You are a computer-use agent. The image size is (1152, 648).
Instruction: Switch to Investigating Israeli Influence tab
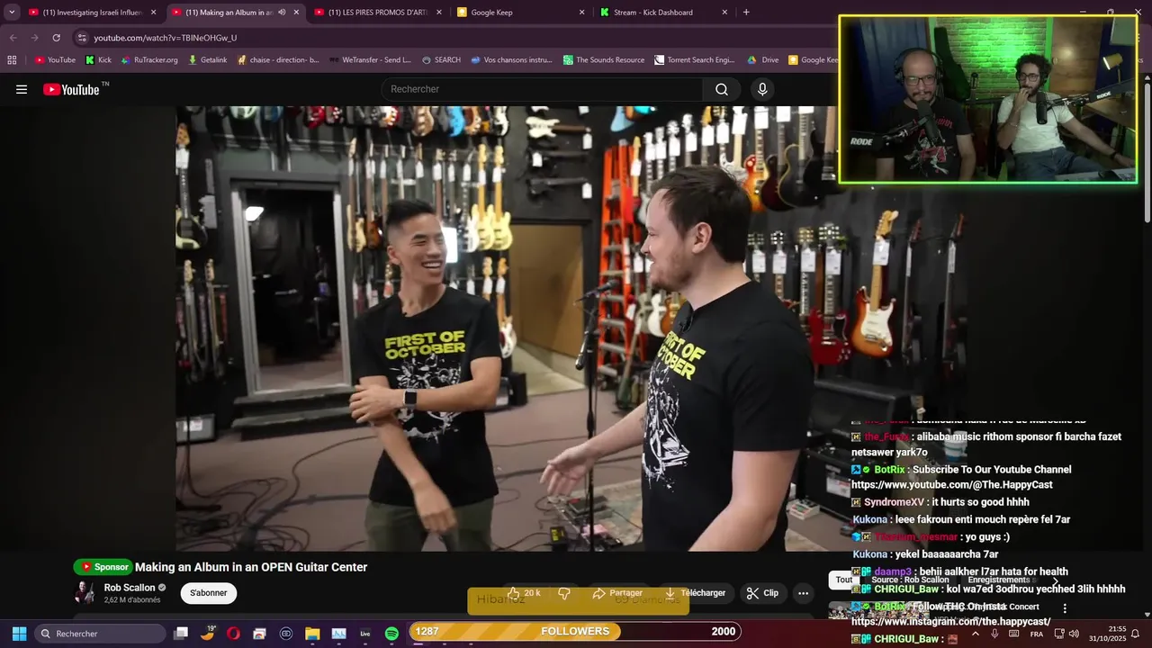coord(93,13)
